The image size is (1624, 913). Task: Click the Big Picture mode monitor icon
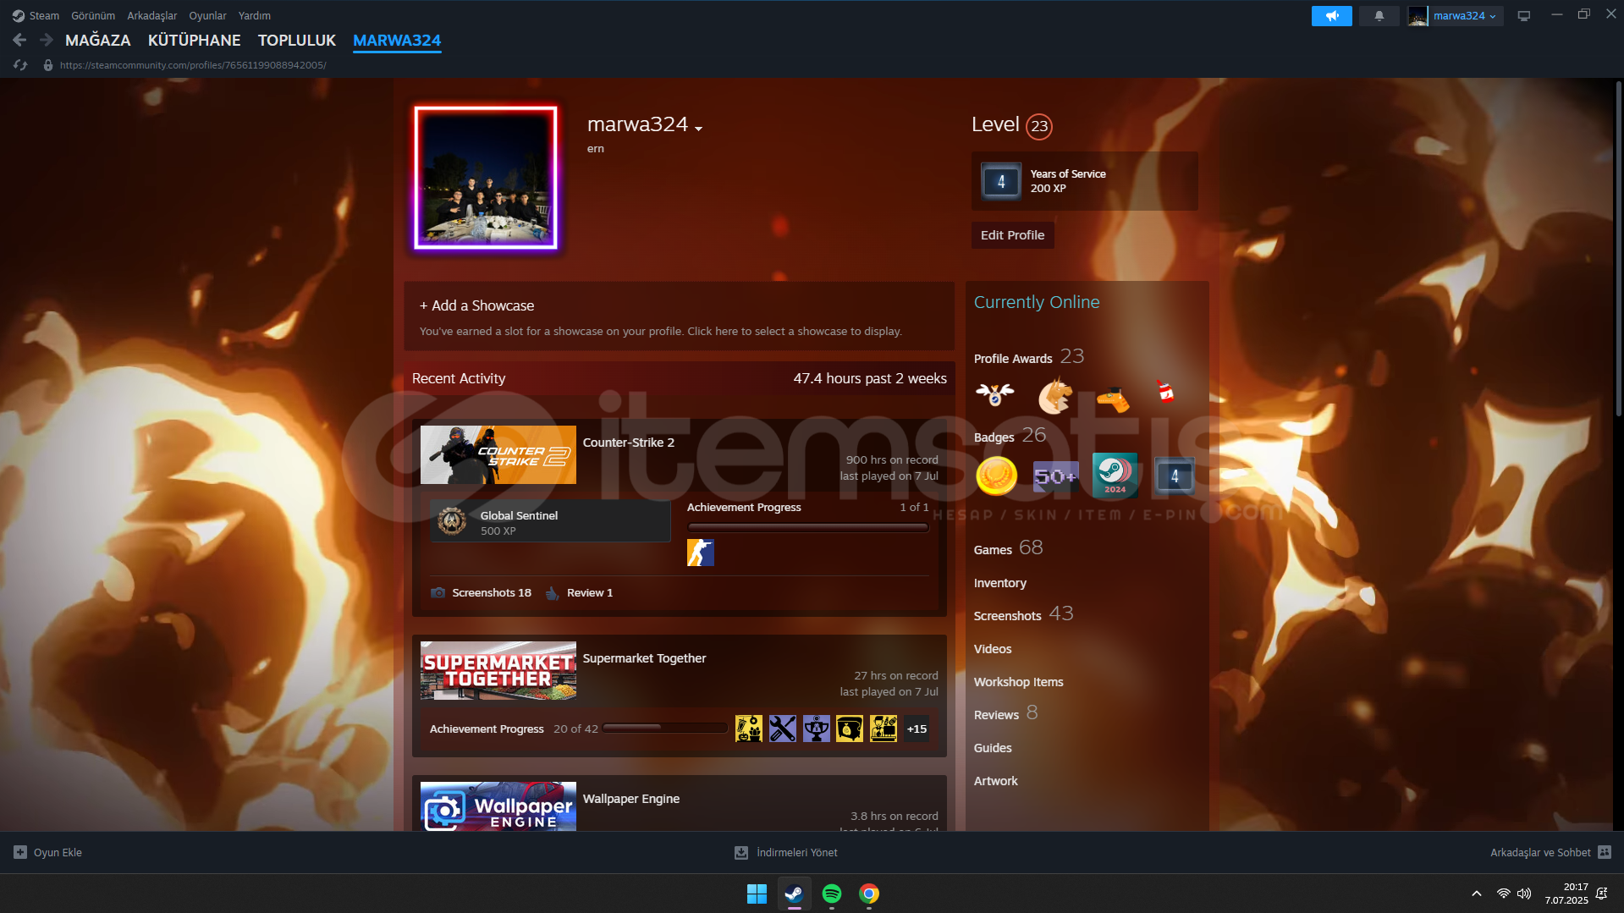pyautogui.click(x=1523, y=16)
